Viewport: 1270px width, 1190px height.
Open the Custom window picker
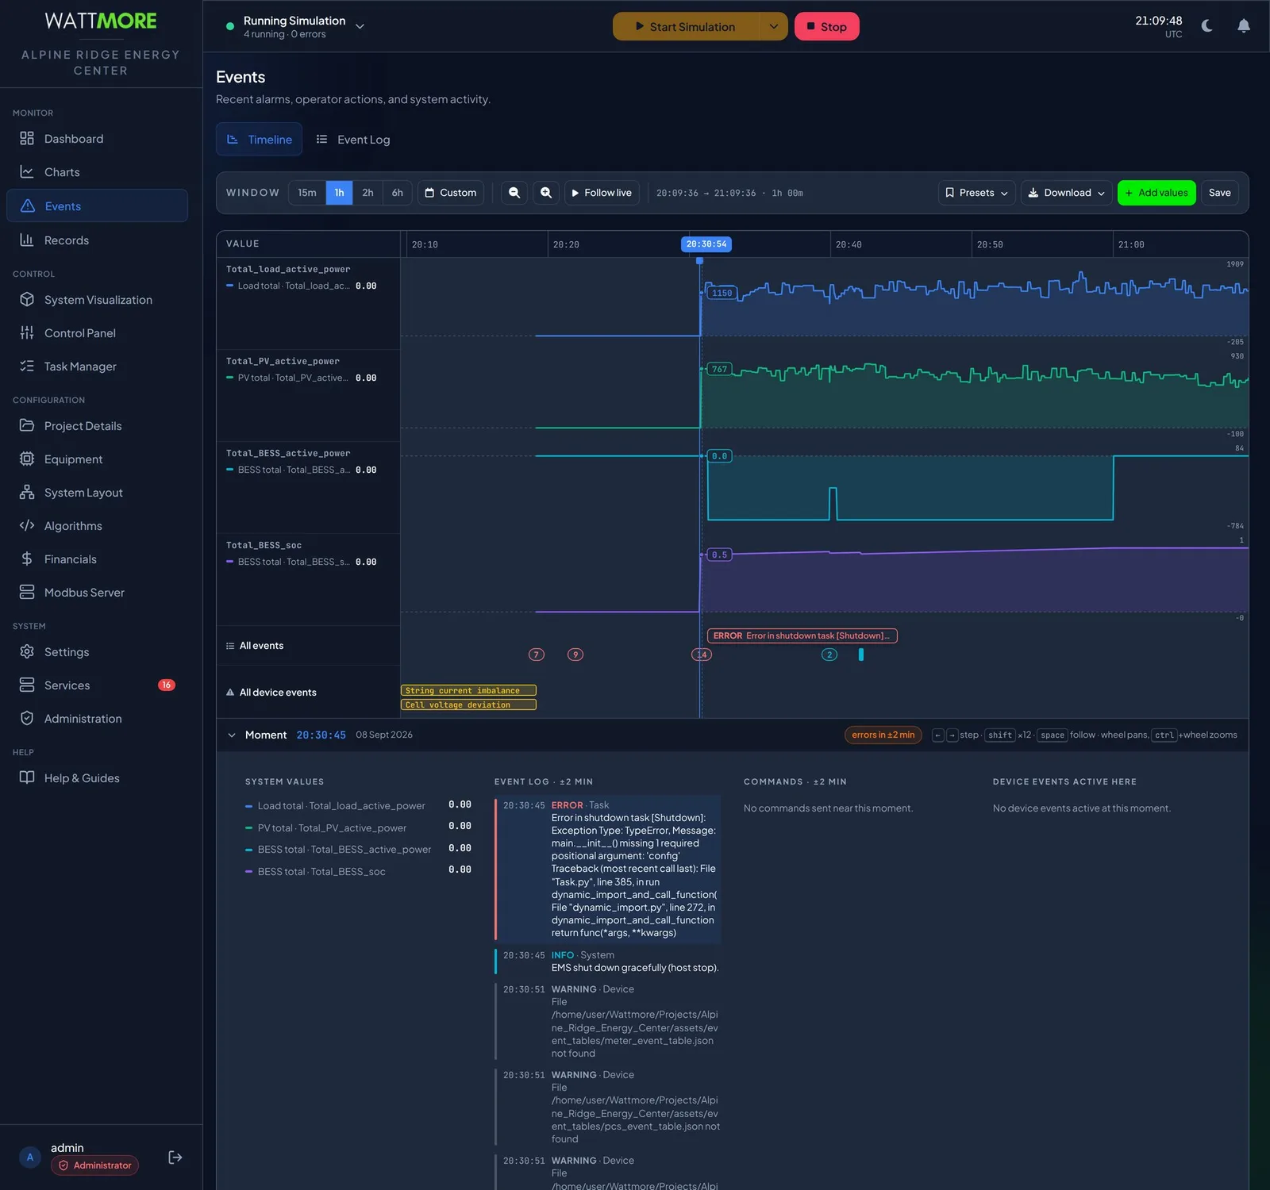451,193
